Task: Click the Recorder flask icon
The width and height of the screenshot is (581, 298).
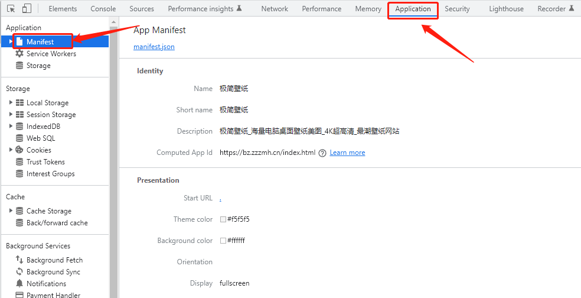Action: (572, 8)
